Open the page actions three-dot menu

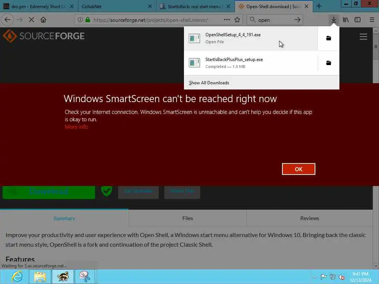227,20
